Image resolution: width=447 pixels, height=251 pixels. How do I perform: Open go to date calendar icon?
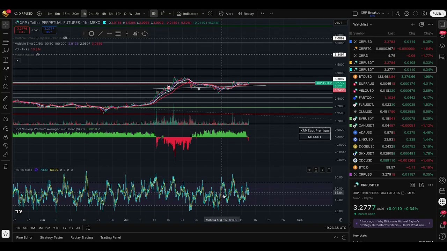[88, 228]
